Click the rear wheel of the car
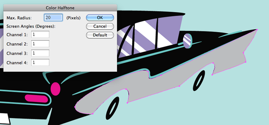The width and height of the screenshot is (269, 125). [113, 108]
